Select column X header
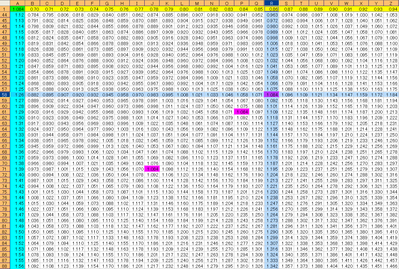This screenshot has width=399, height=269. tap(361, 3)
